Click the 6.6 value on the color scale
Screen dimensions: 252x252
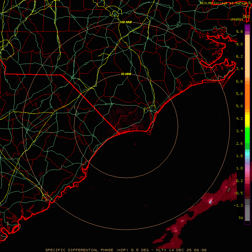pyautogui.click(x=239, y=81)
